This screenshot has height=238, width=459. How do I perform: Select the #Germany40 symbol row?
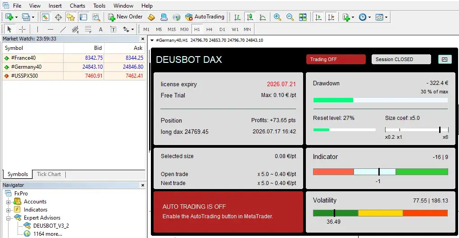point(74,67)
